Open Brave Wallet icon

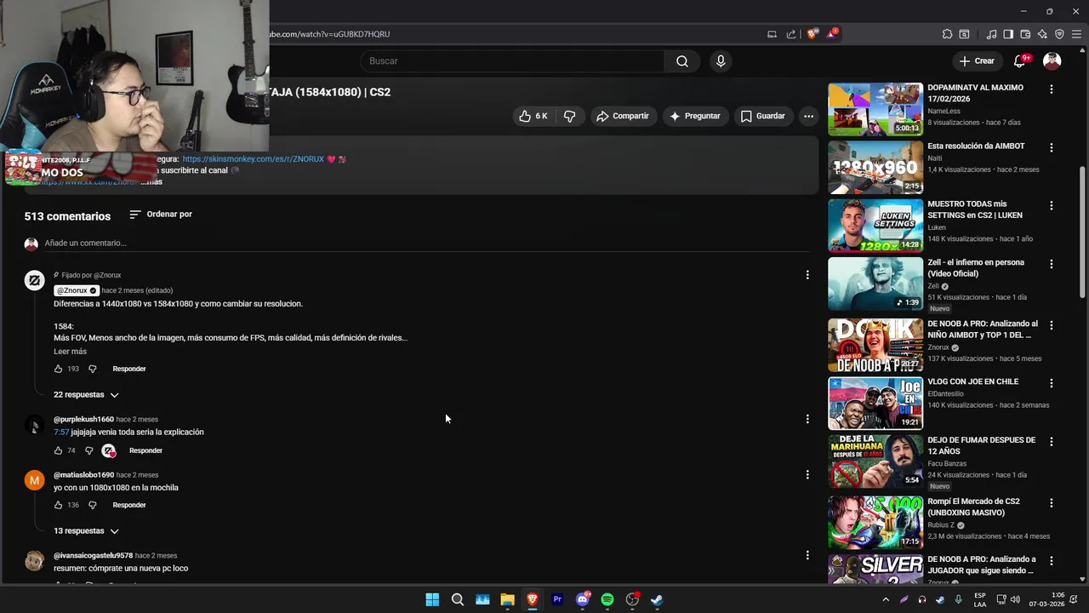(x=1025, y=34)
